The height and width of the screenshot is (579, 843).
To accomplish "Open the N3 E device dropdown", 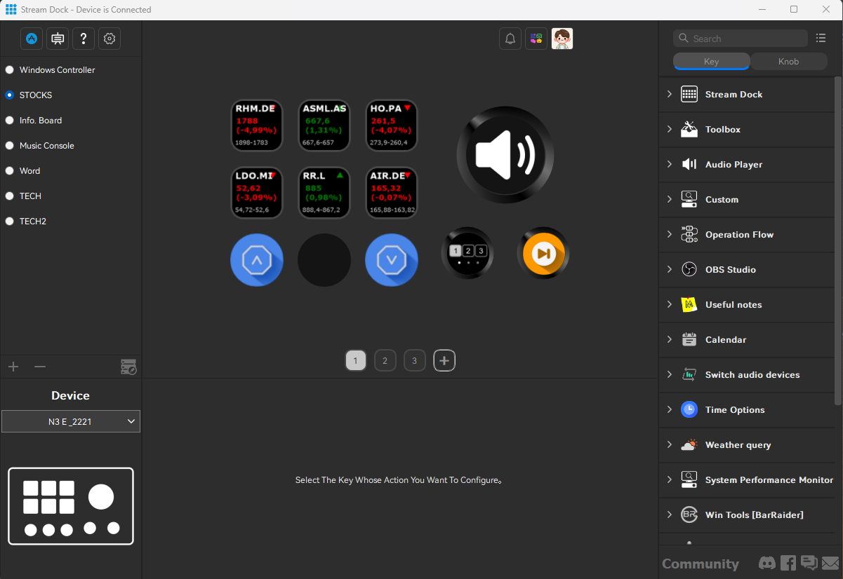I will [71, 421].
